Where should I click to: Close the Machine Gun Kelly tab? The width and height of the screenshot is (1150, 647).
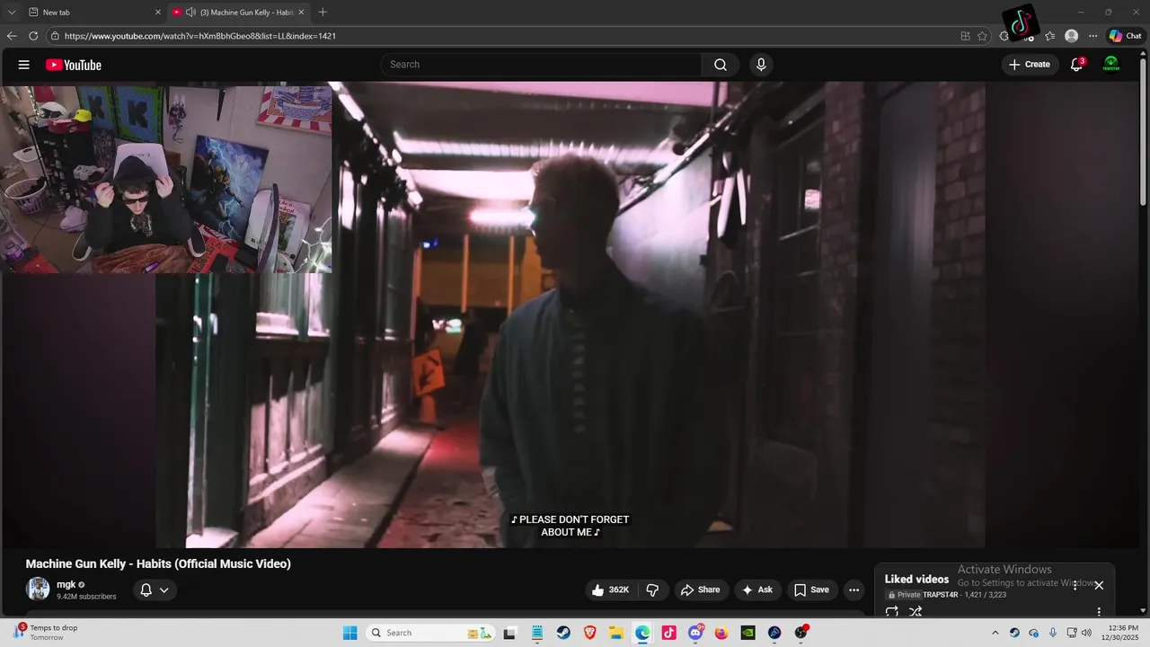pyautogui.click(x=301, y=12)
